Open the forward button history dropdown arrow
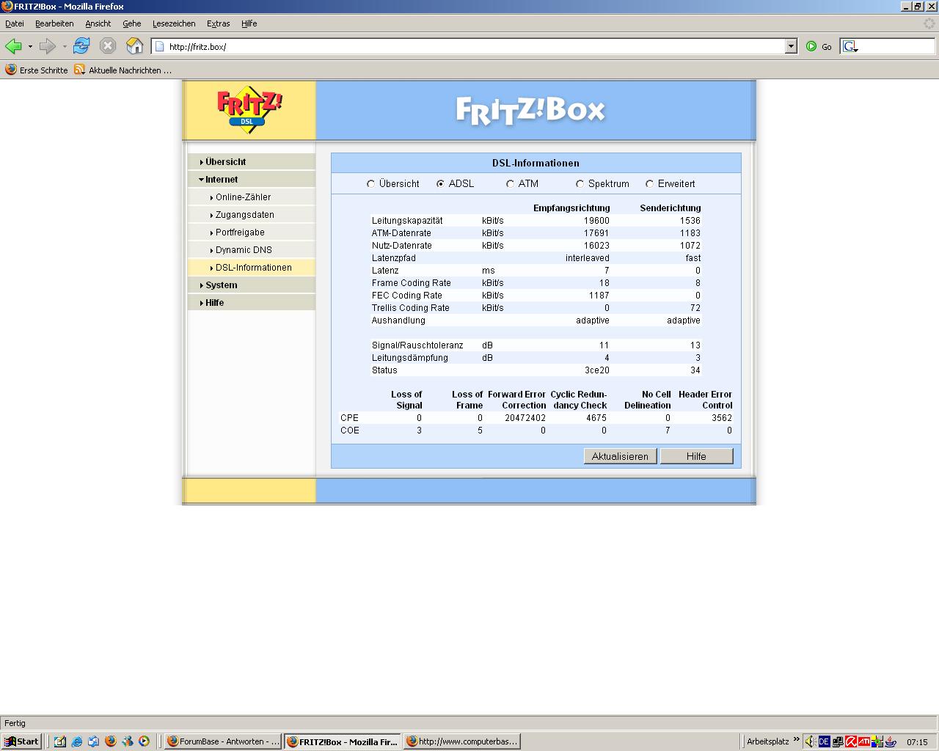 (65, 46)
